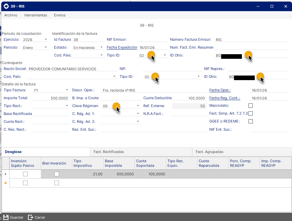Enable Fact. Simp. Art. 7.2 7.3 checkbox
Screen dimensions: 292x221
pyautogui.click(x=251, y=113)
